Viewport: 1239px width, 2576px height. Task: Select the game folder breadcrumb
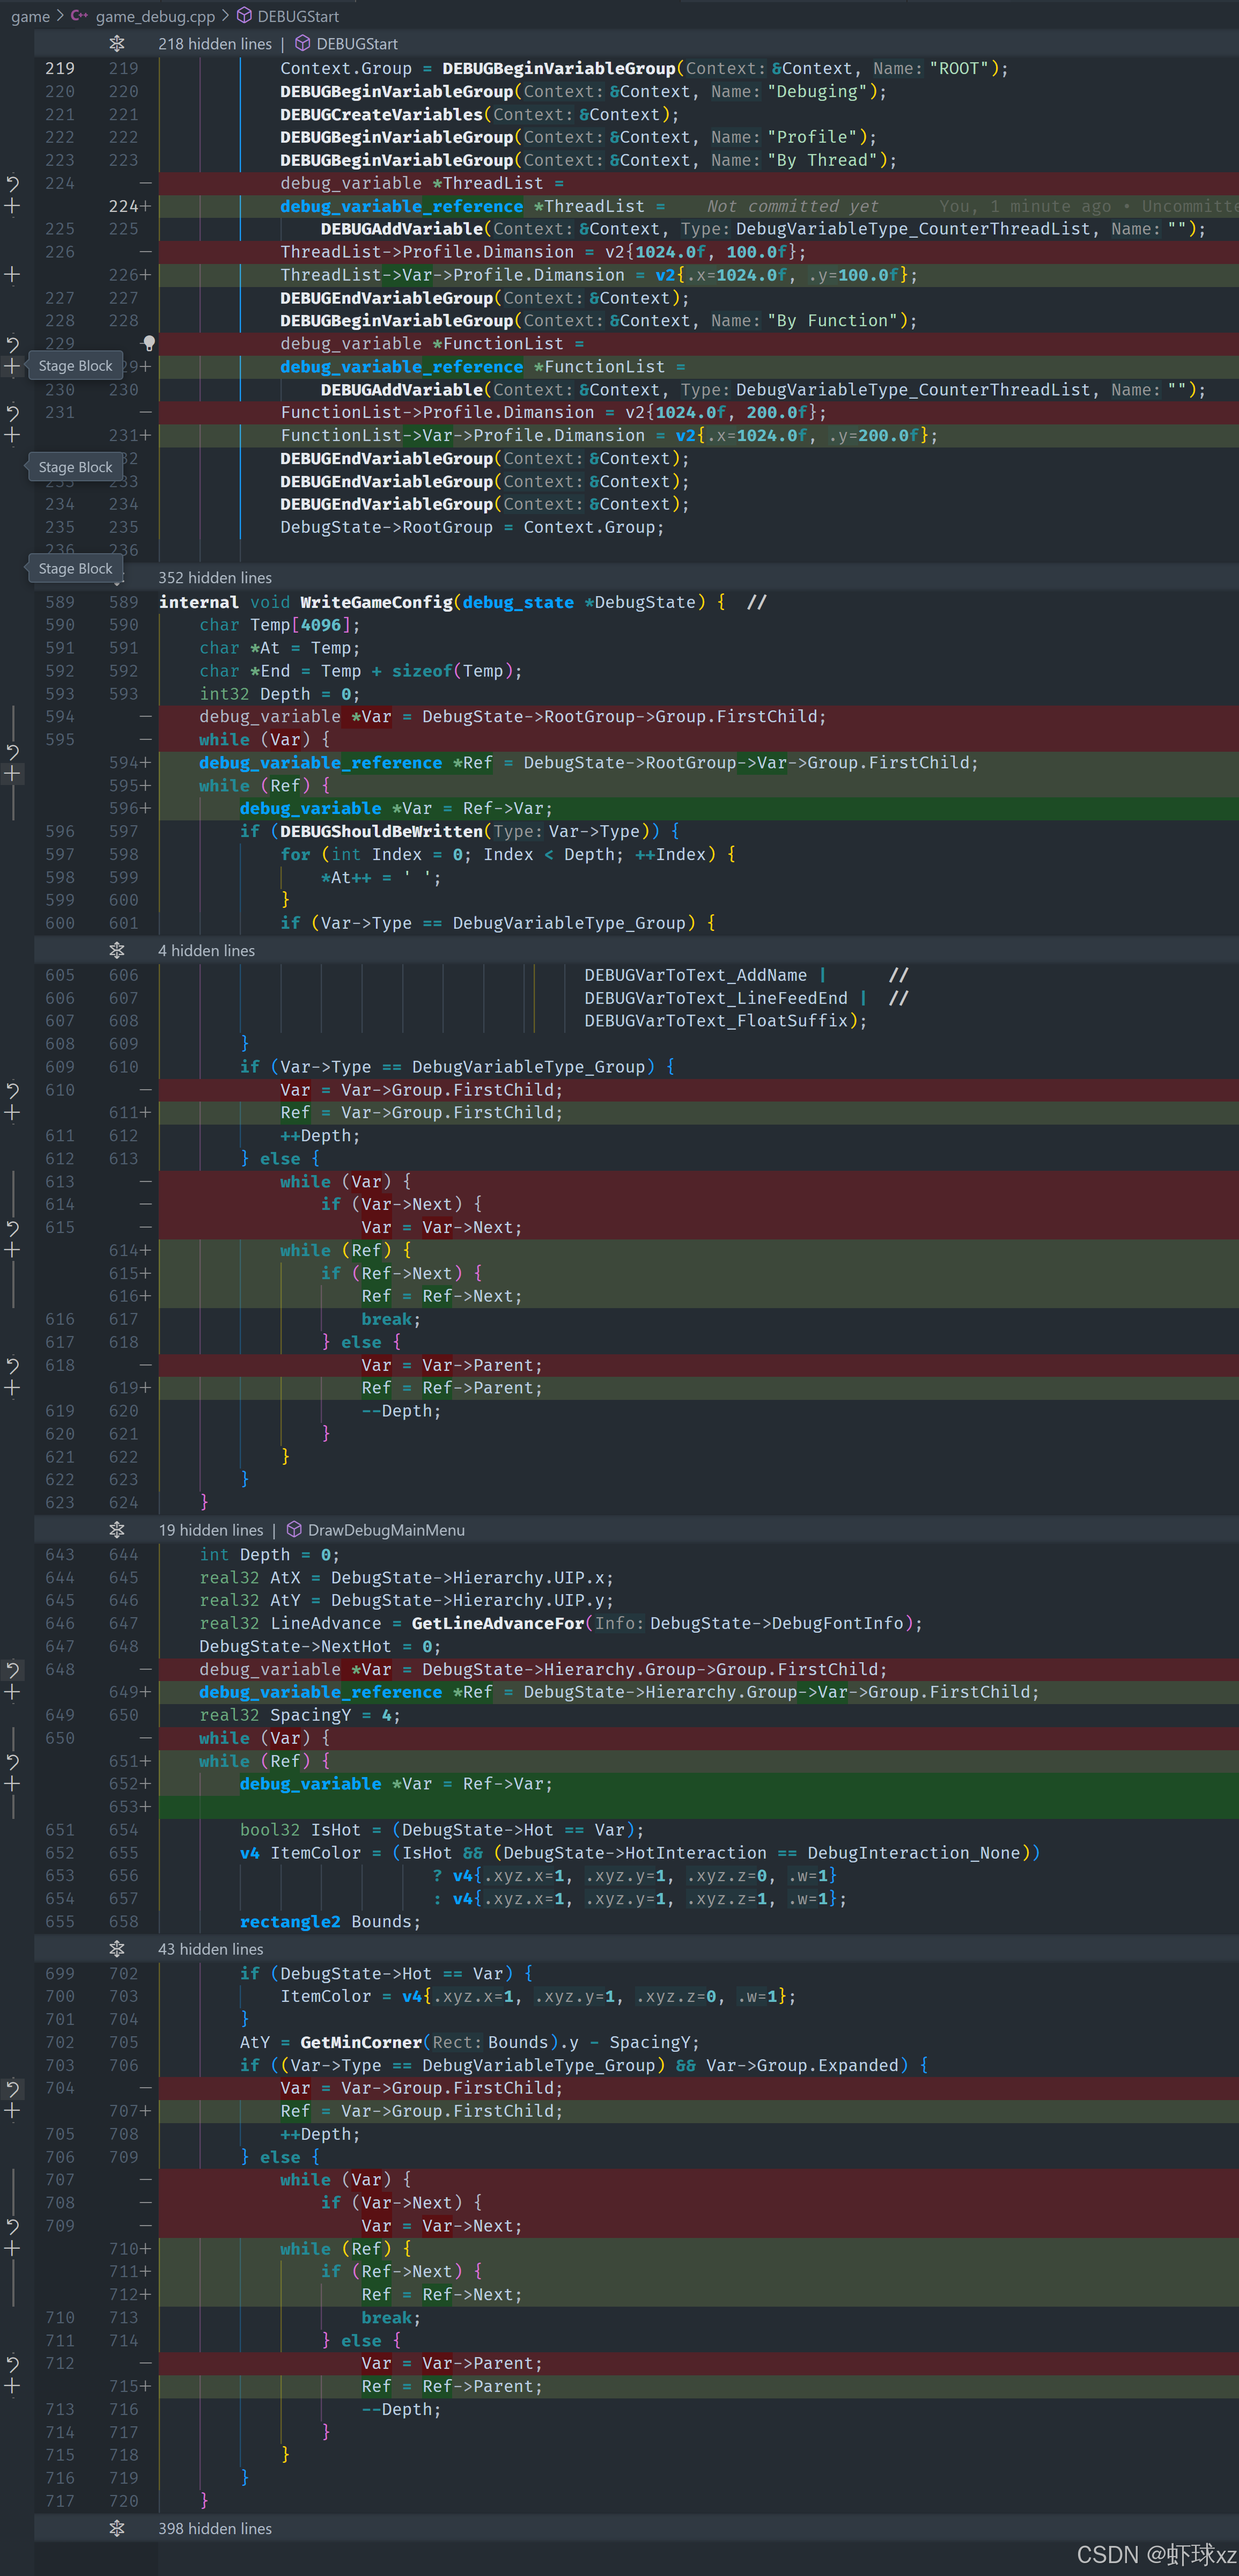tap(30, 16)
